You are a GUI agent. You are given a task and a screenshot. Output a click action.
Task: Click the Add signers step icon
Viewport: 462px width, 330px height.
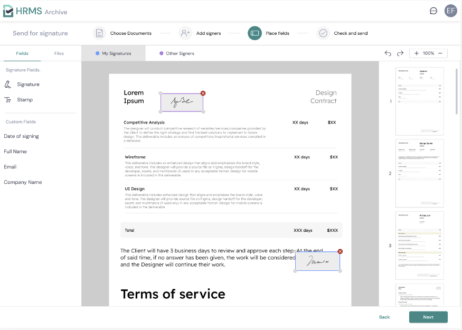pos(185,33)
